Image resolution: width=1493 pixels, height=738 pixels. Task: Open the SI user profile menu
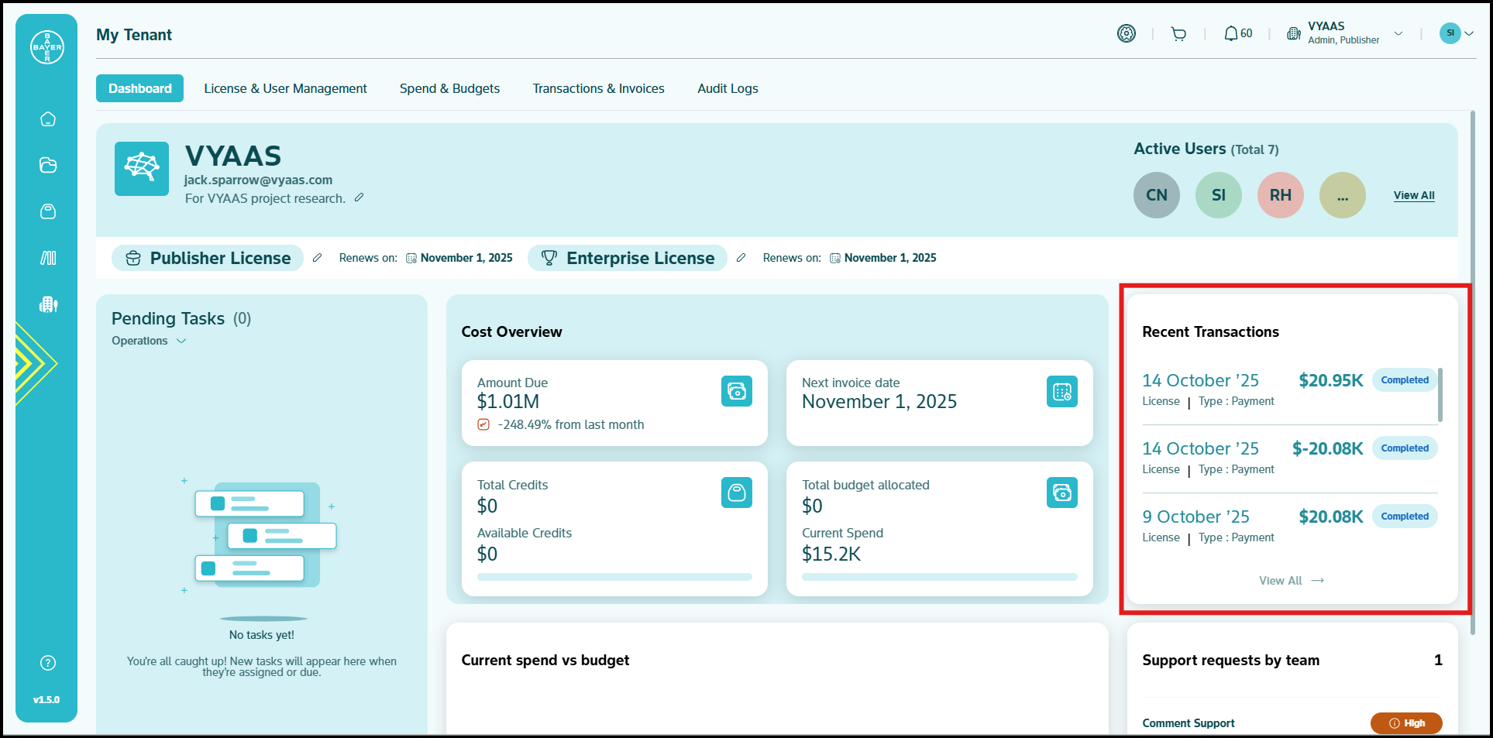[1455, 33]
